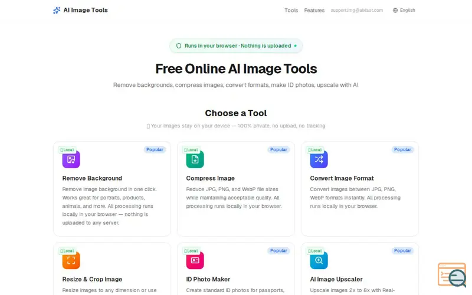This screenshot has width=472, height=295.
Task: Go to the Tools nav item
Action: pyautogui.click(x=291, y=10)
